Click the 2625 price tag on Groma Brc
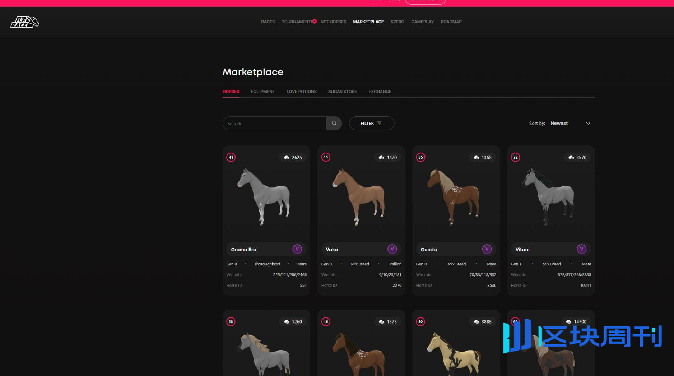Screen dimensions: 674x376 pyautogui.click(x=293, y=157)
